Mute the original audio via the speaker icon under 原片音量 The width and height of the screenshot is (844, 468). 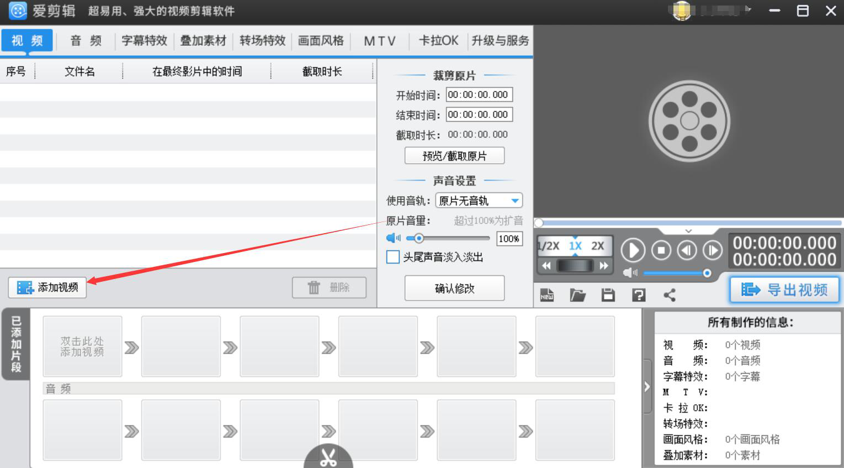pos(394,238)
